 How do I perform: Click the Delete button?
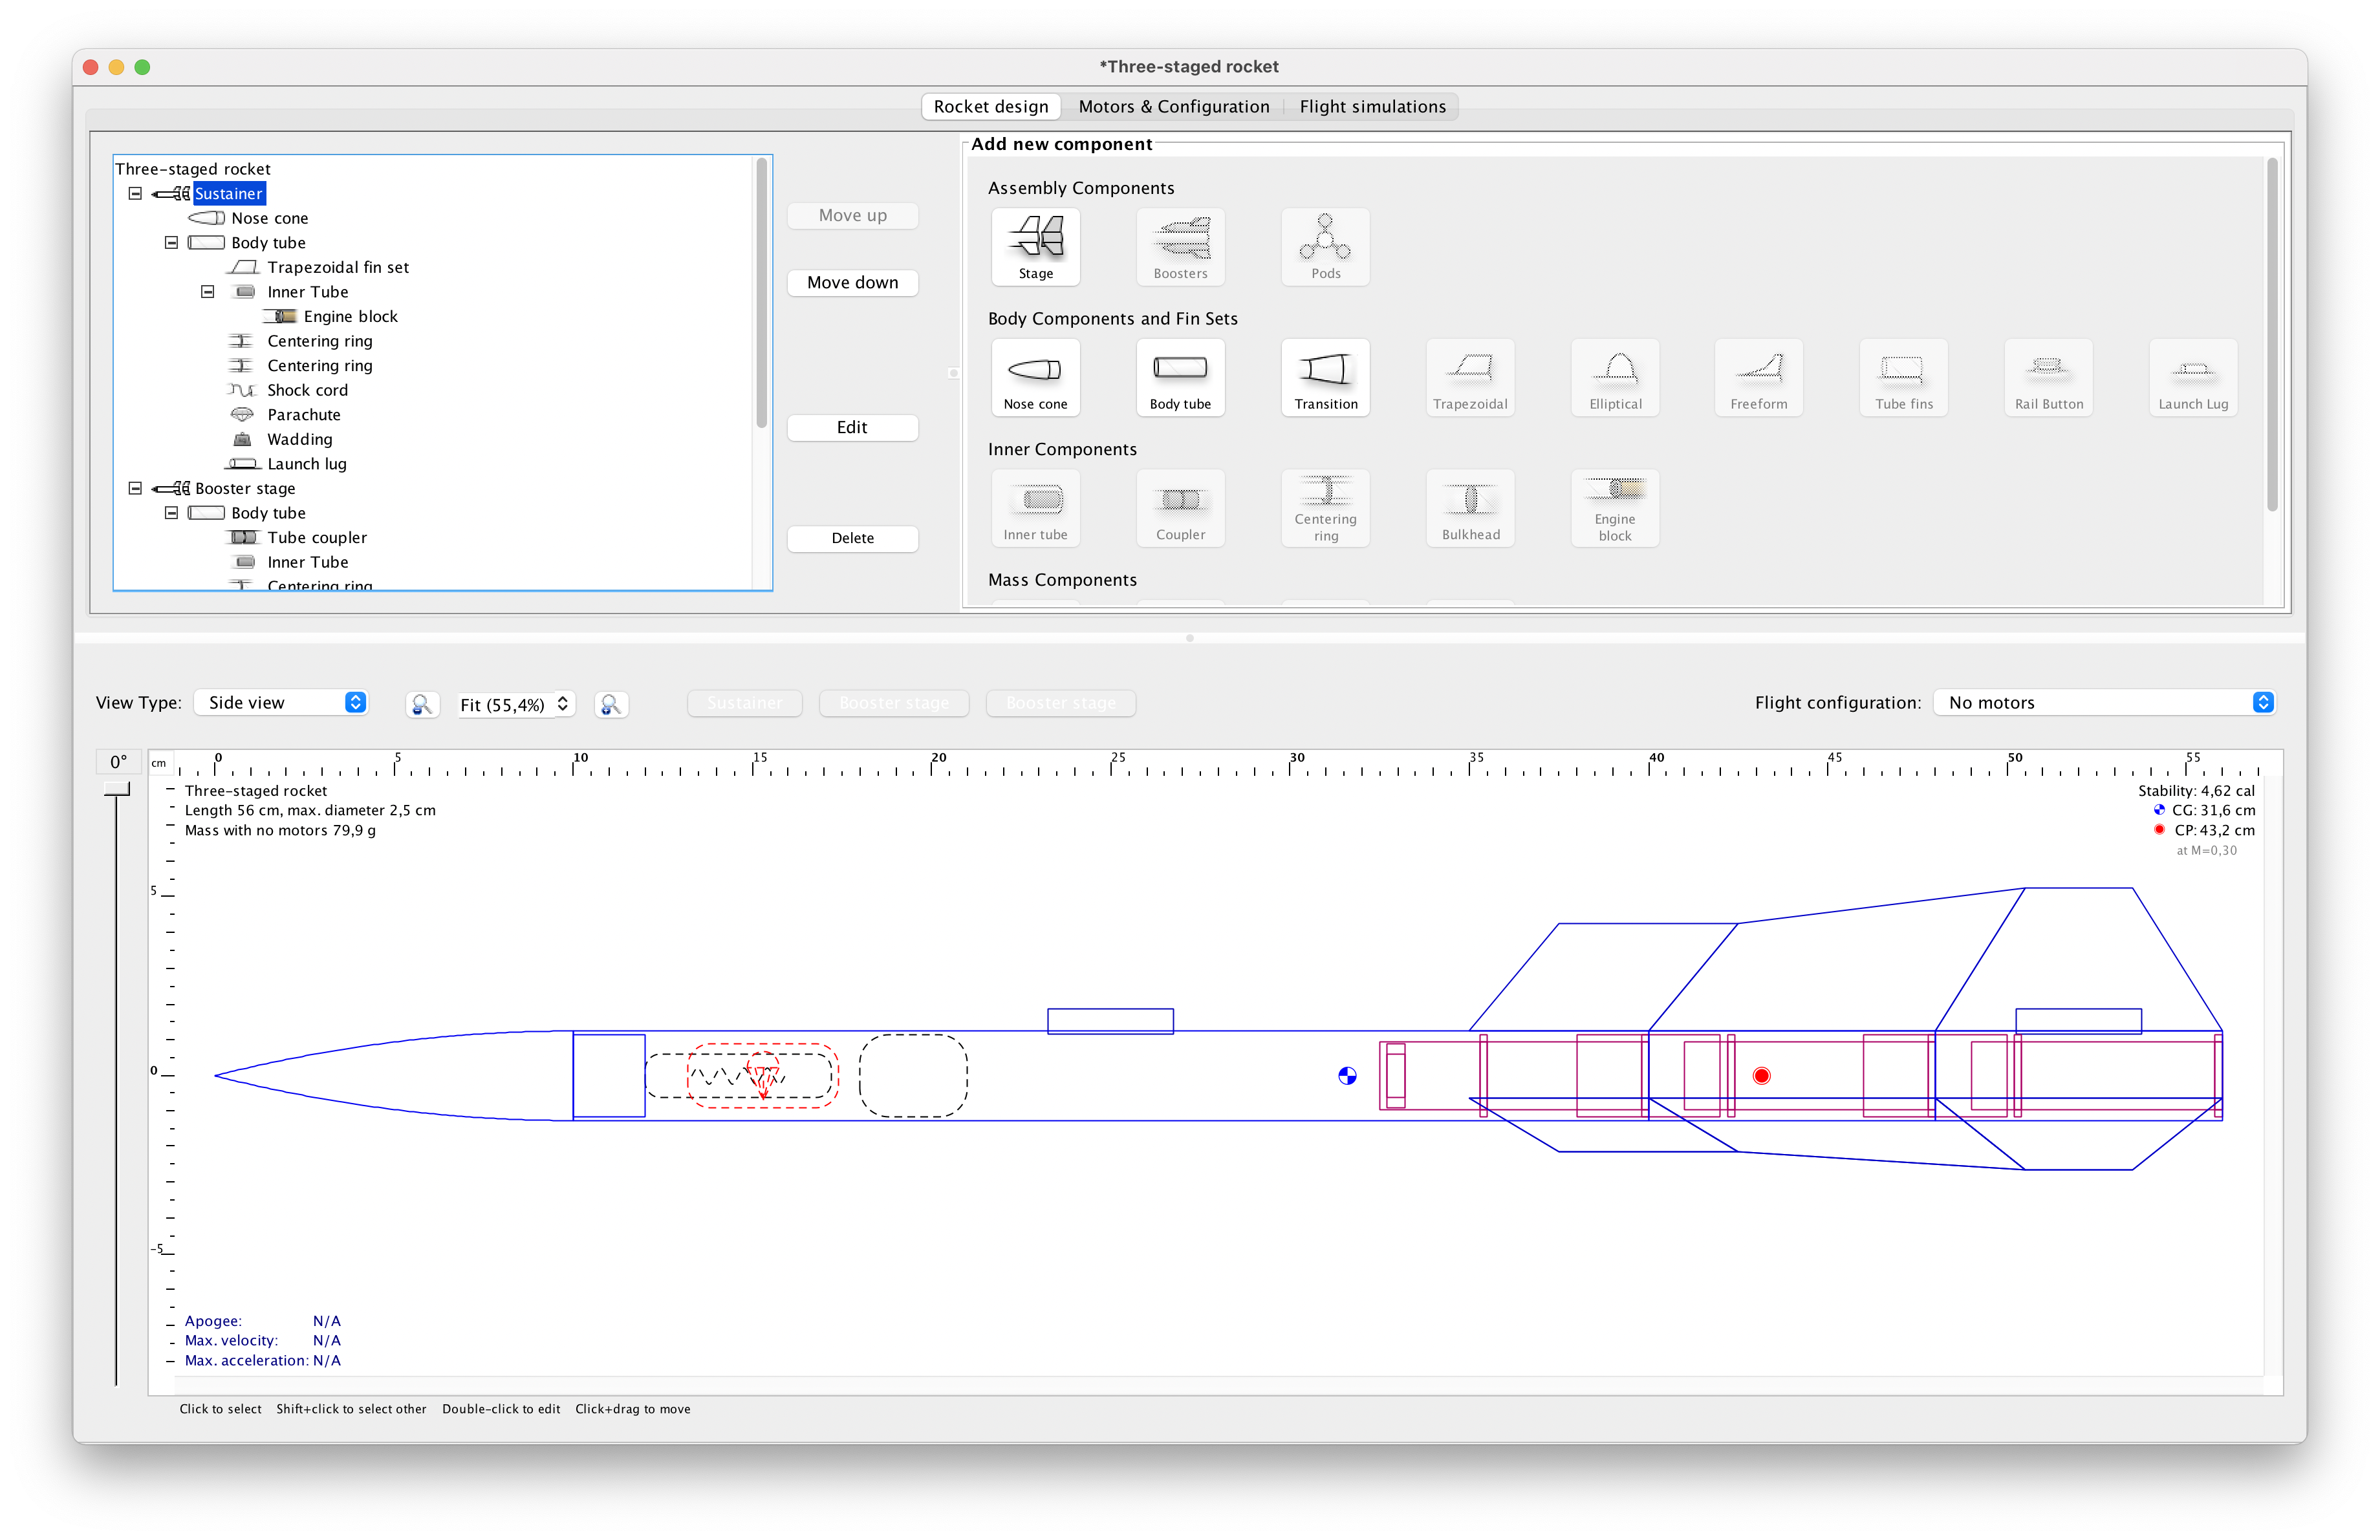852,538
